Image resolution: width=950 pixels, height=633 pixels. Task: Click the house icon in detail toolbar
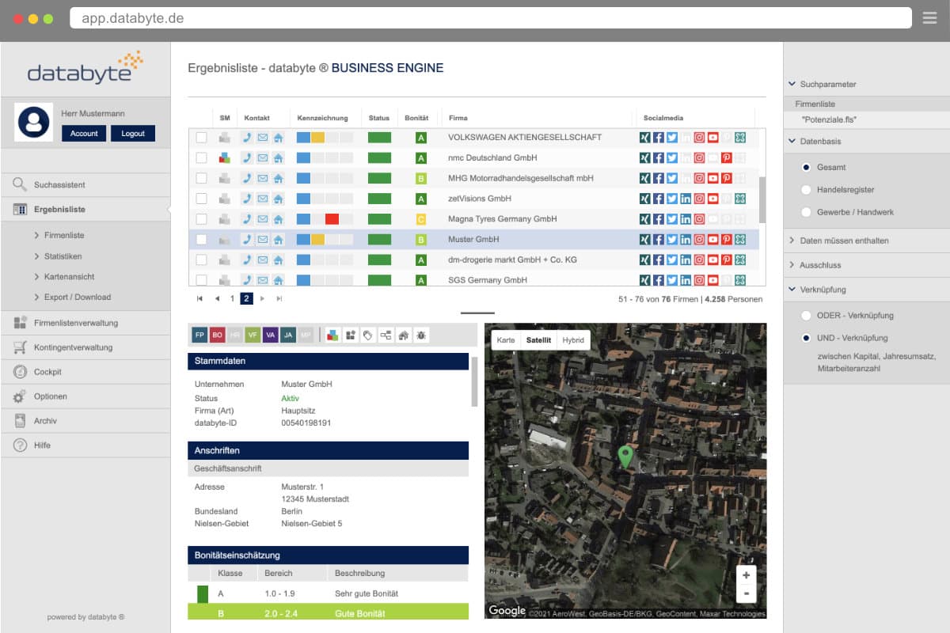click(x=403, y=335)
